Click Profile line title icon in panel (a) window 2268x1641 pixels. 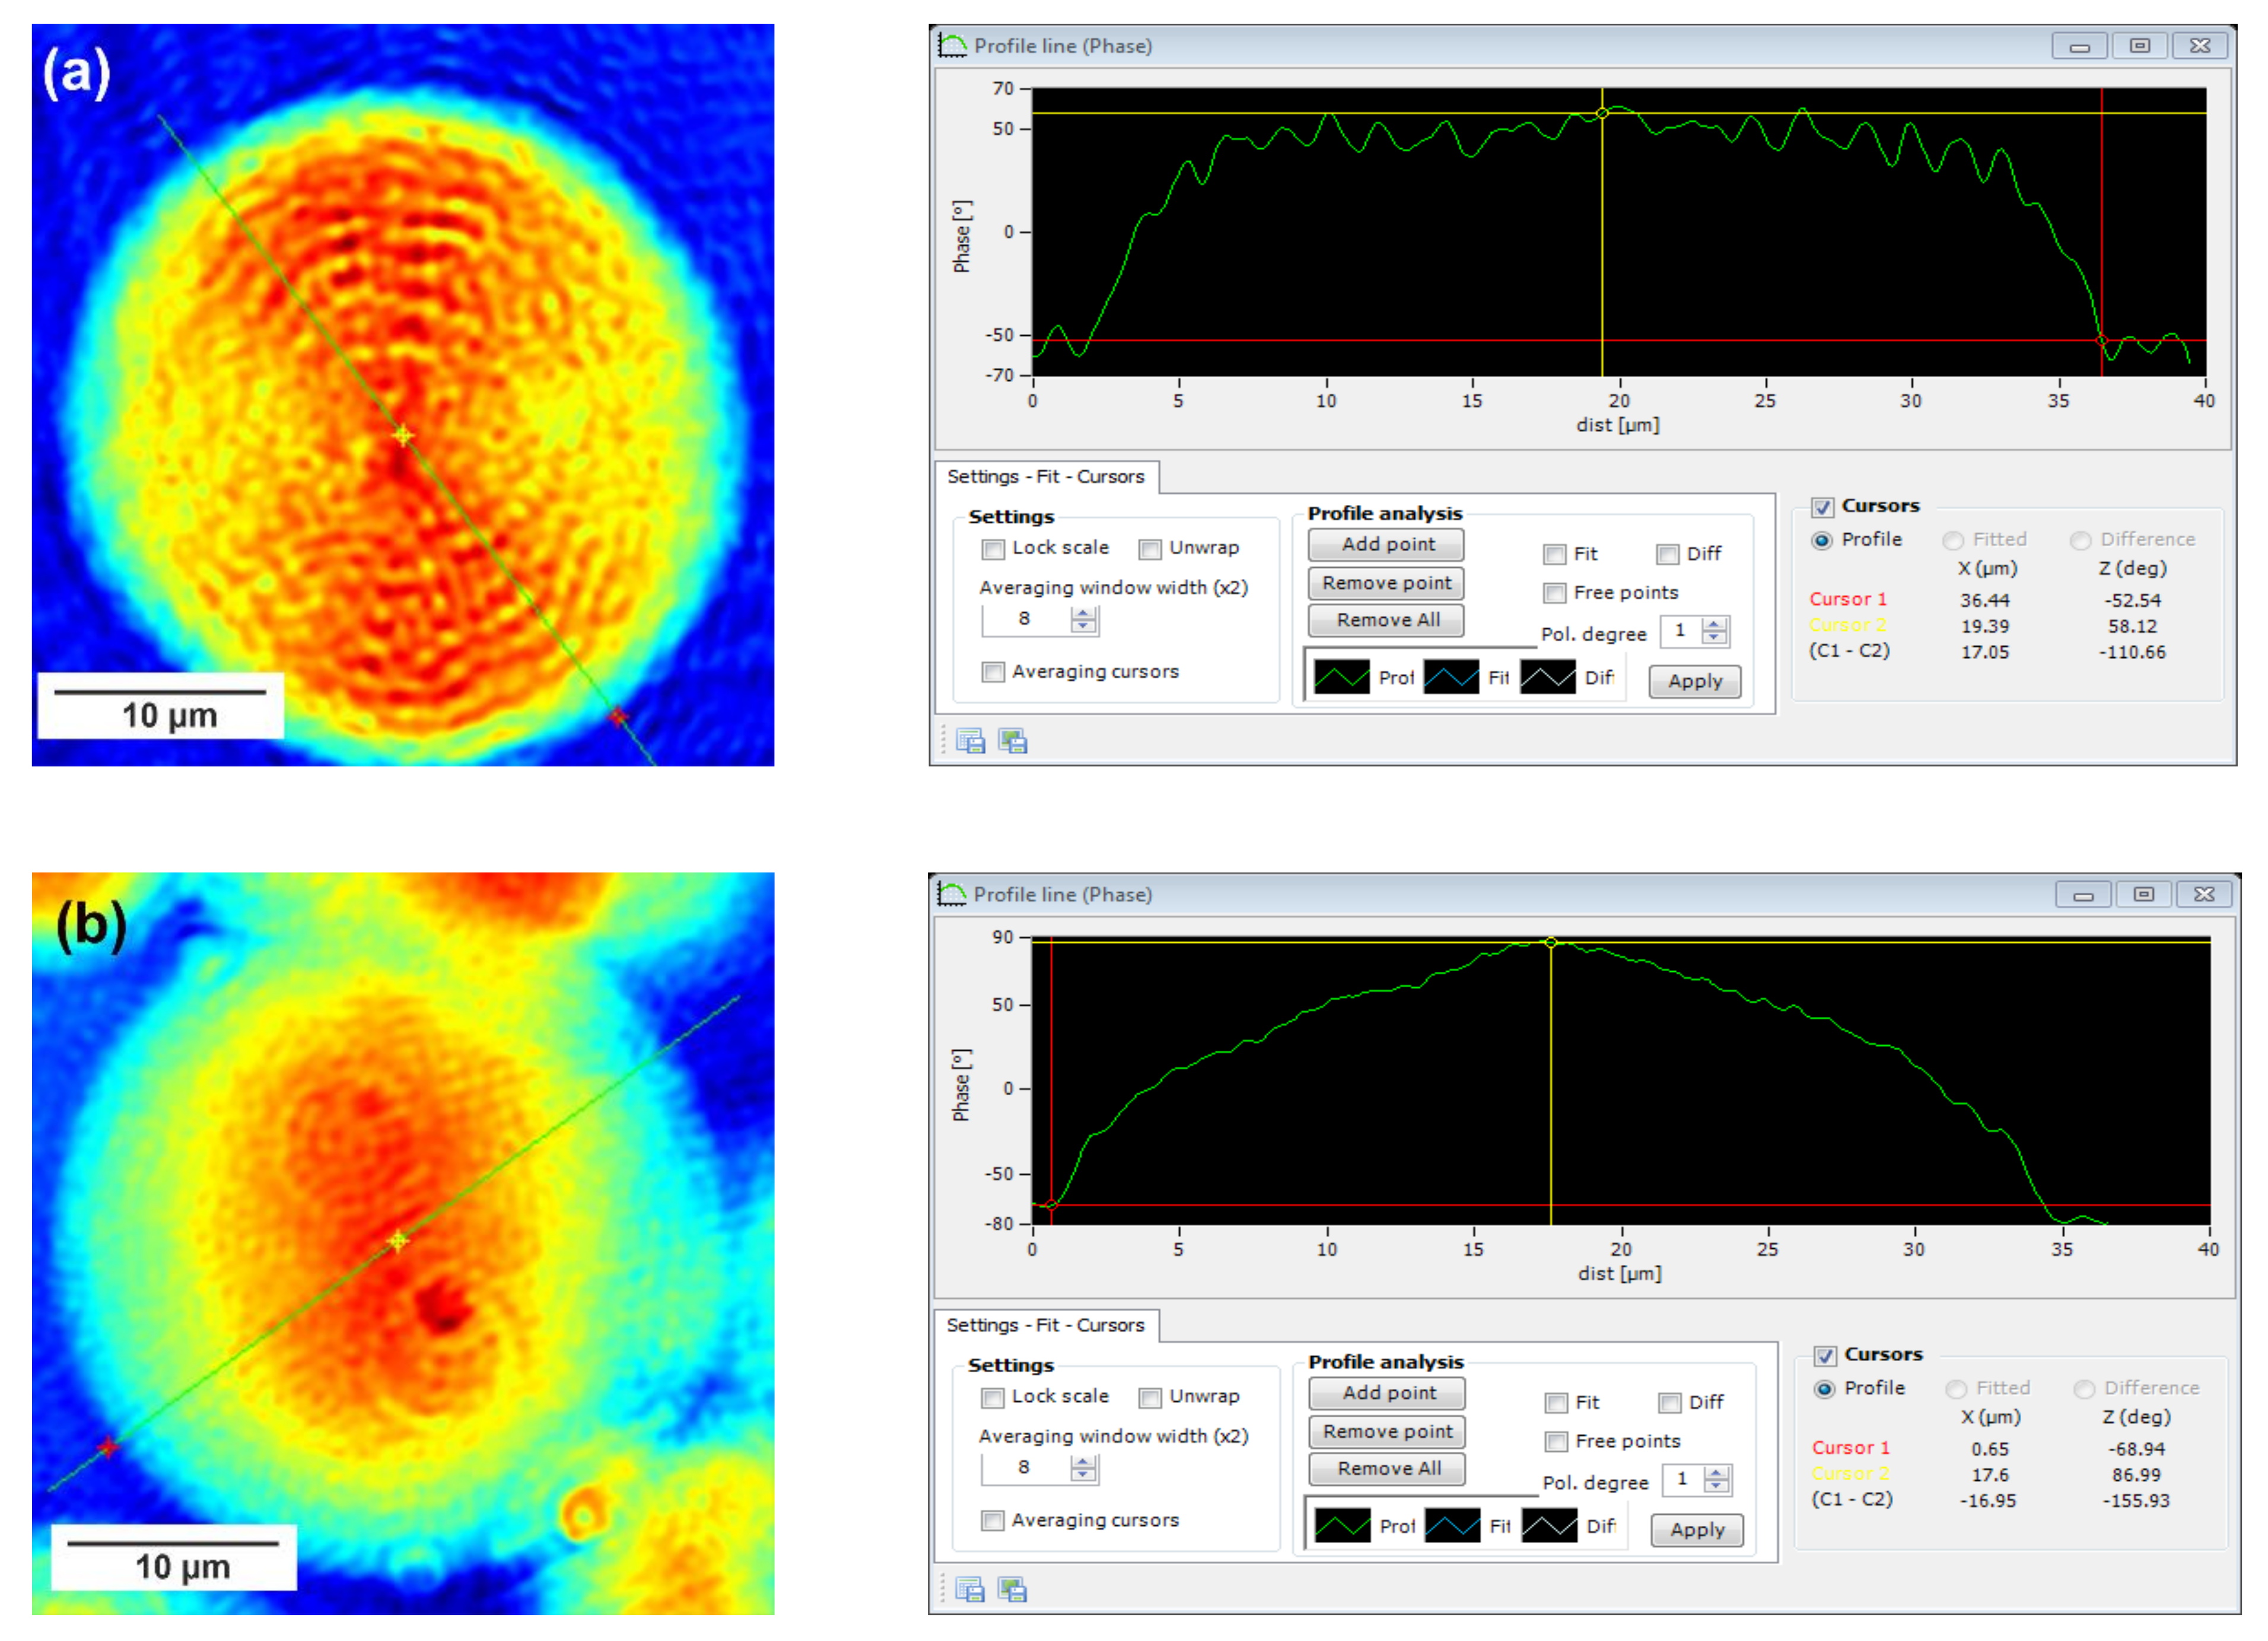pyautogui.click(x=952, y=46)
